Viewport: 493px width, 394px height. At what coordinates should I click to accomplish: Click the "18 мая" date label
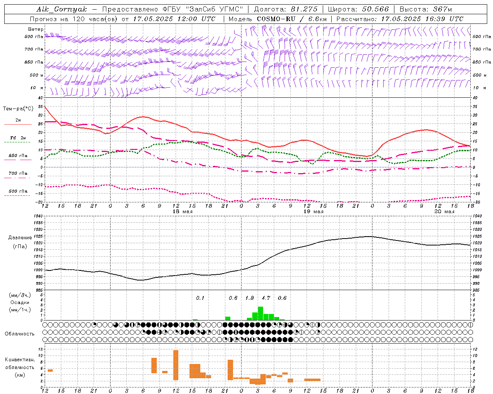tap(183, 212)
